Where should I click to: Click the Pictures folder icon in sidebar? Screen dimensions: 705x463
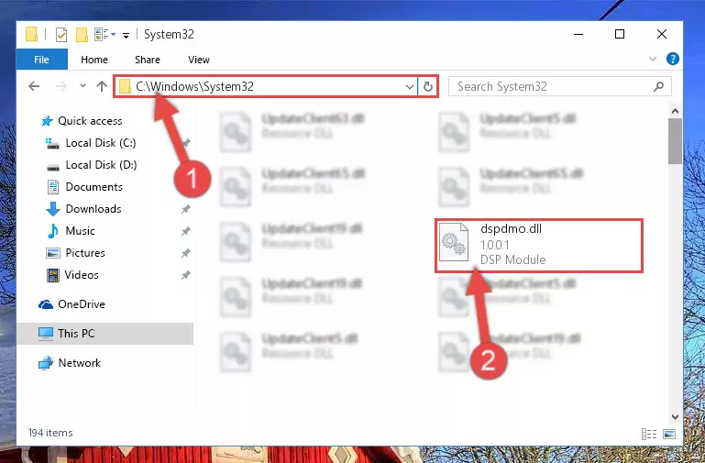point(53,253)
